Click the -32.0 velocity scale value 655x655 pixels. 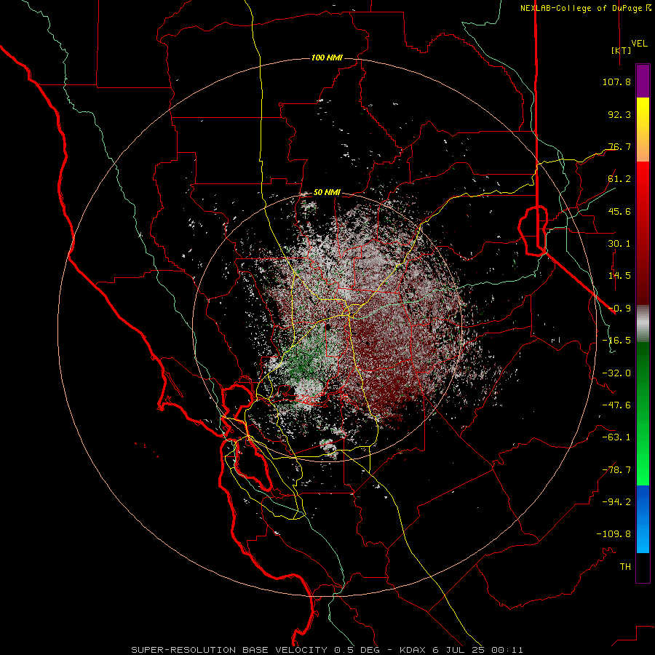coord(616,373)
